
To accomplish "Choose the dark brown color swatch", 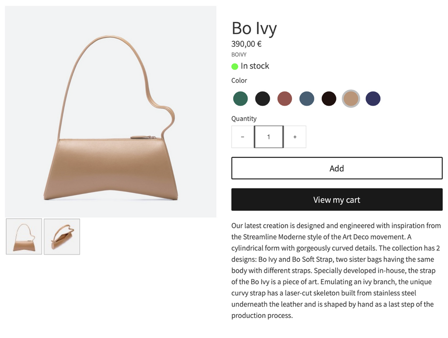I will click(329, 98).
